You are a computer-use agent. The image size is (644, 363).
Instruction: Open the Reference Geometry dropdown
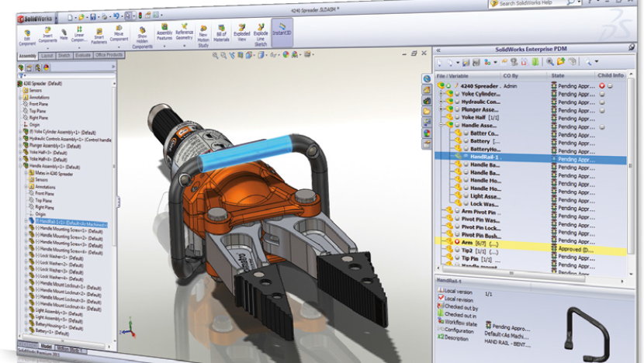click(x=185, y=36)
